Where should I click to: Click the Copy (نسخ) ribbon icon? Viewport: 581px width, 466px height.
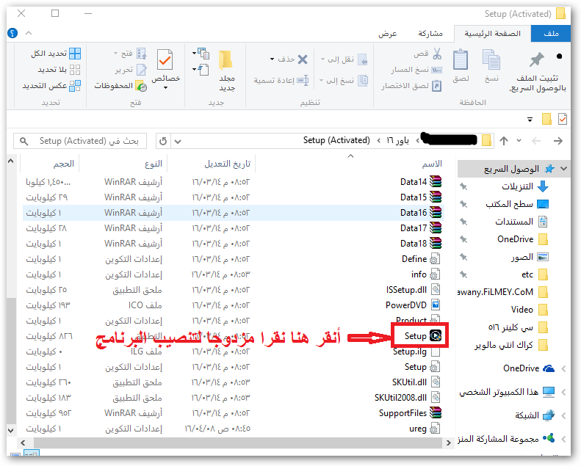coord(491,65)
